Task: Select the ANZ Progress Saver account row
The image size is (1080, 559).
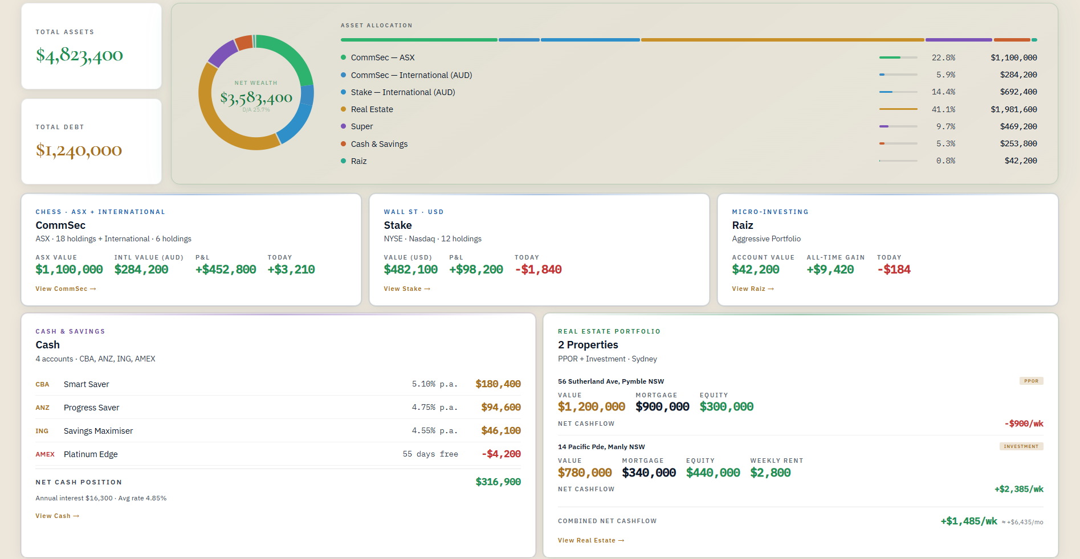Action: click(x=278, y=408)
